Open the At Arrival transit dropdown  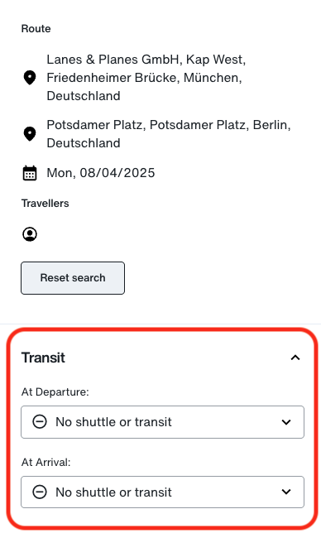coord(162,492)
